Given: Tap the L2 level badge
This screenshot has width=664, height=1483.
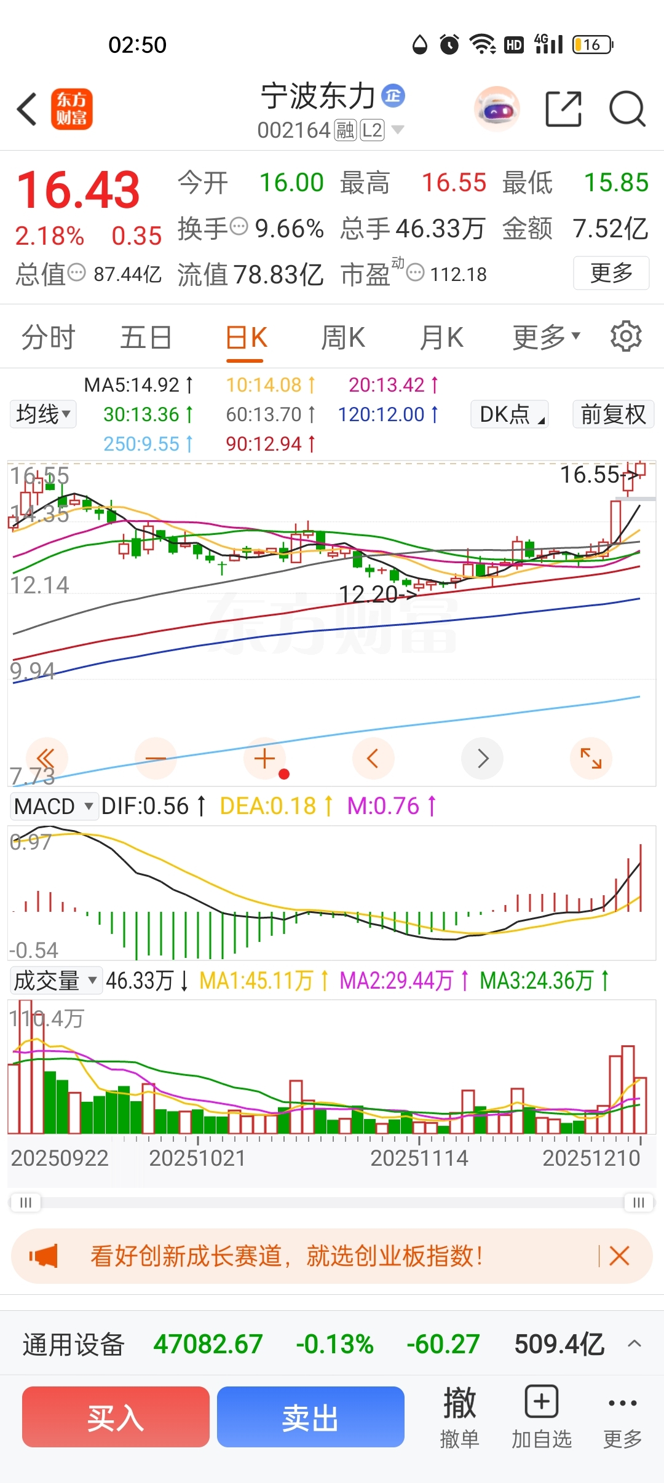Looking at the screenshot, I should coord(373,130).
